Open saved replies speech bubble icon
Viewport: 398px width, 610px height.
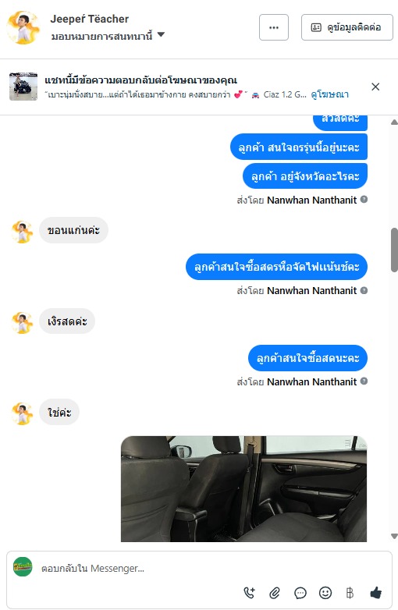(300, 593)
